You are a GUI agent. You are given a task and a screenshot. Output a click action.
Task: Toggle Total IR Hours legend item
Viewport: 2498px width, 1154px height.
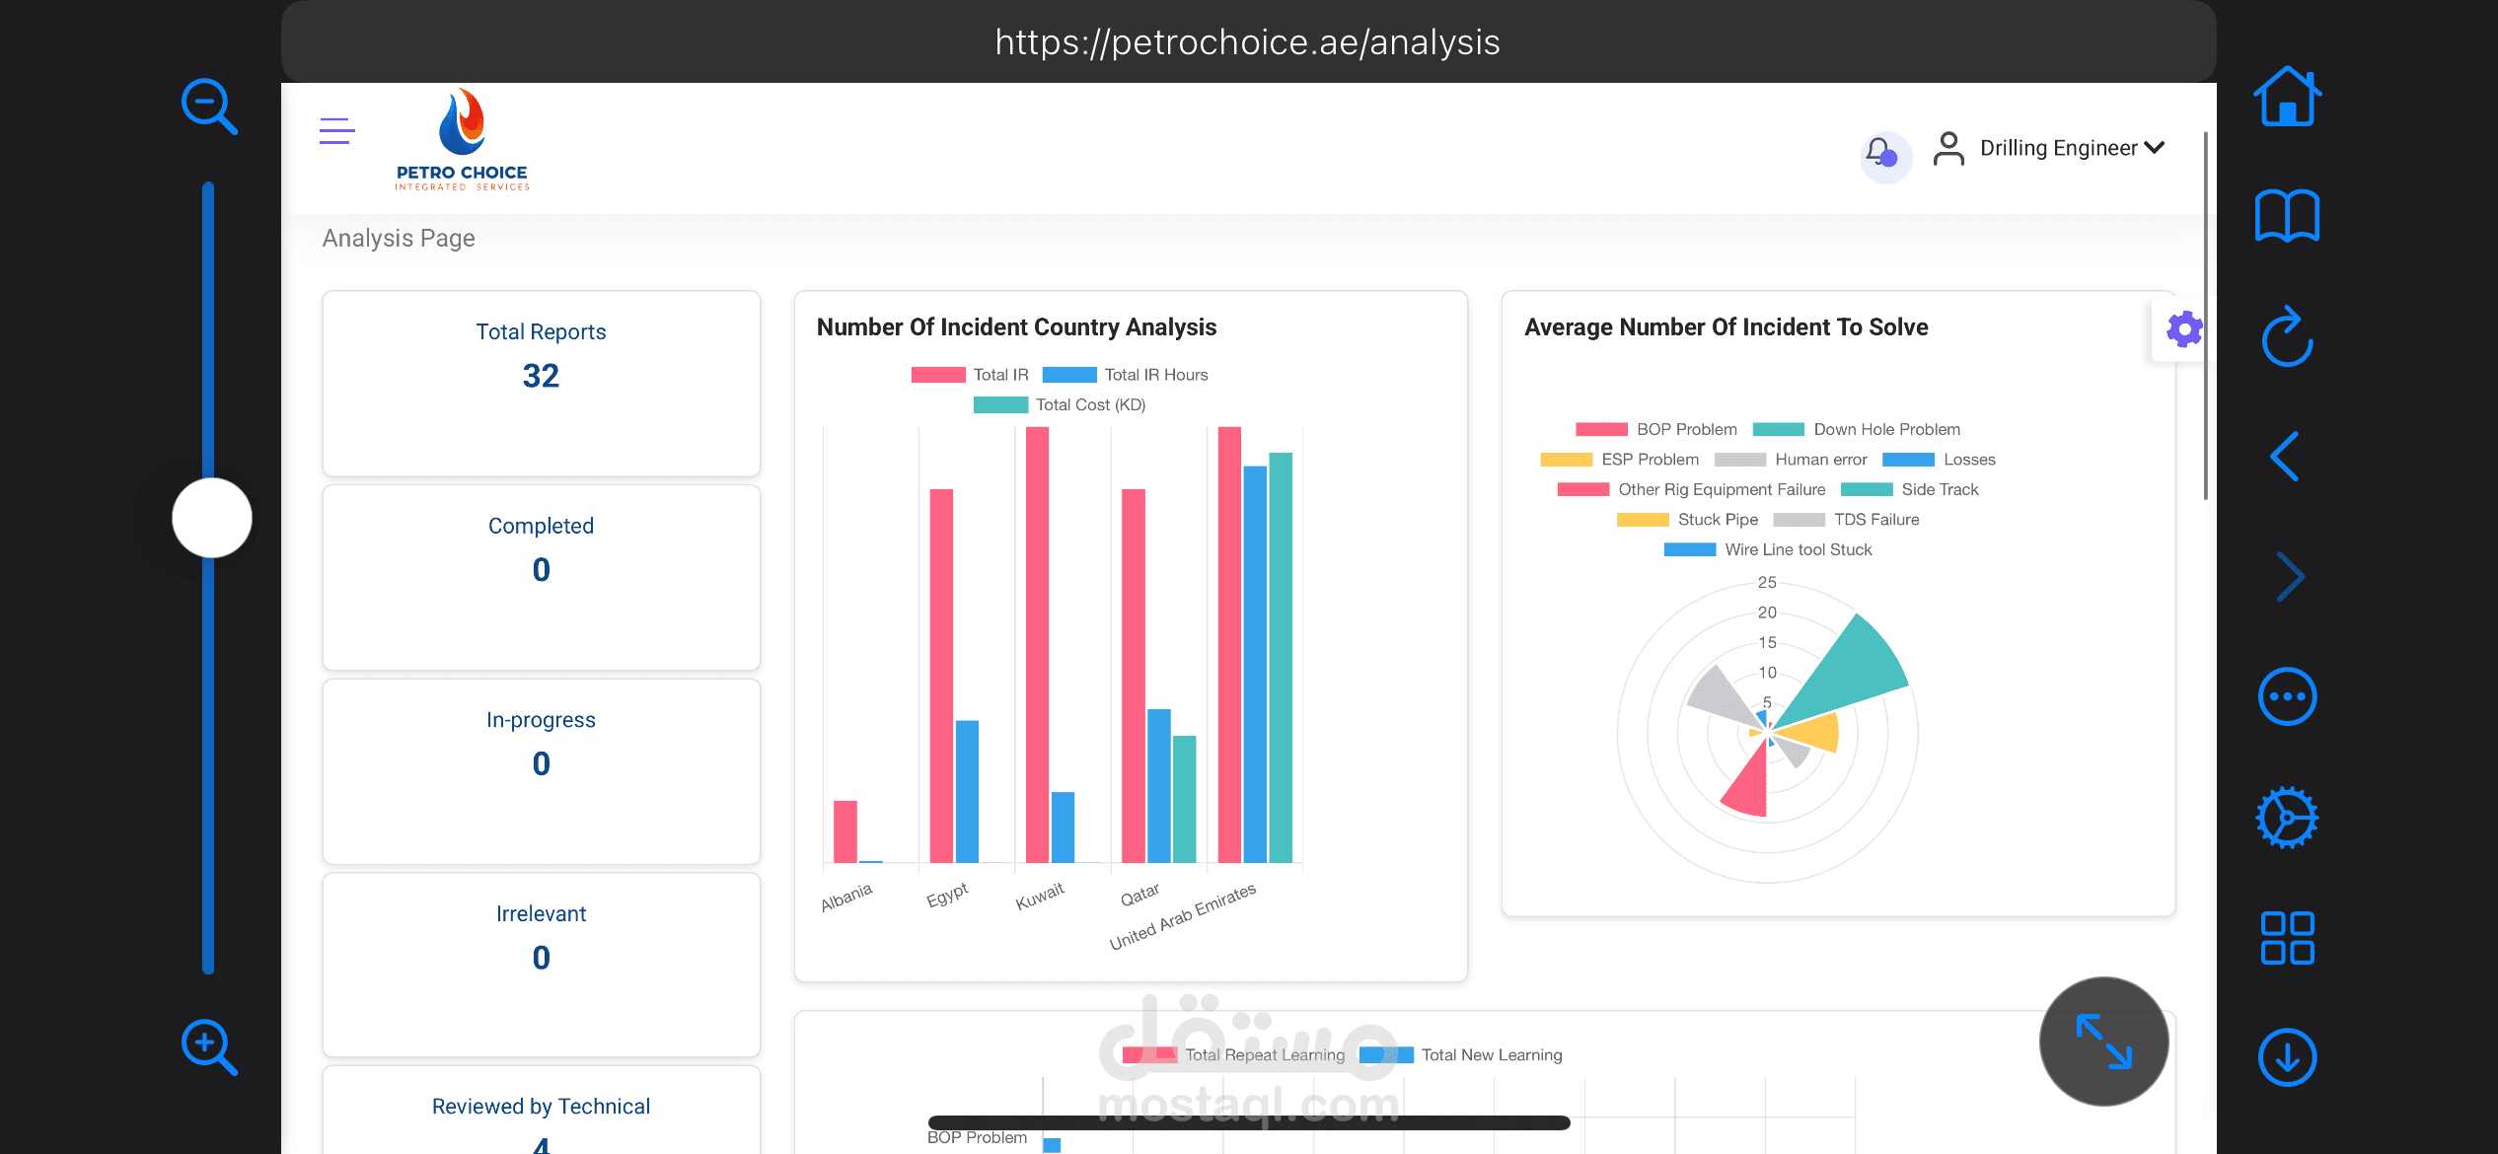(x=1125, y=375)
